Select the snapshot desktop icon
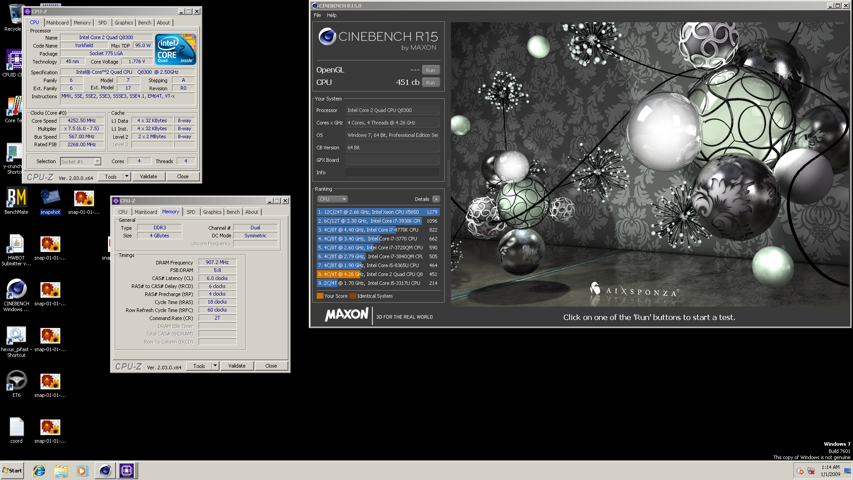This screenshot has height=480, width=853. [x=50, y=201]
